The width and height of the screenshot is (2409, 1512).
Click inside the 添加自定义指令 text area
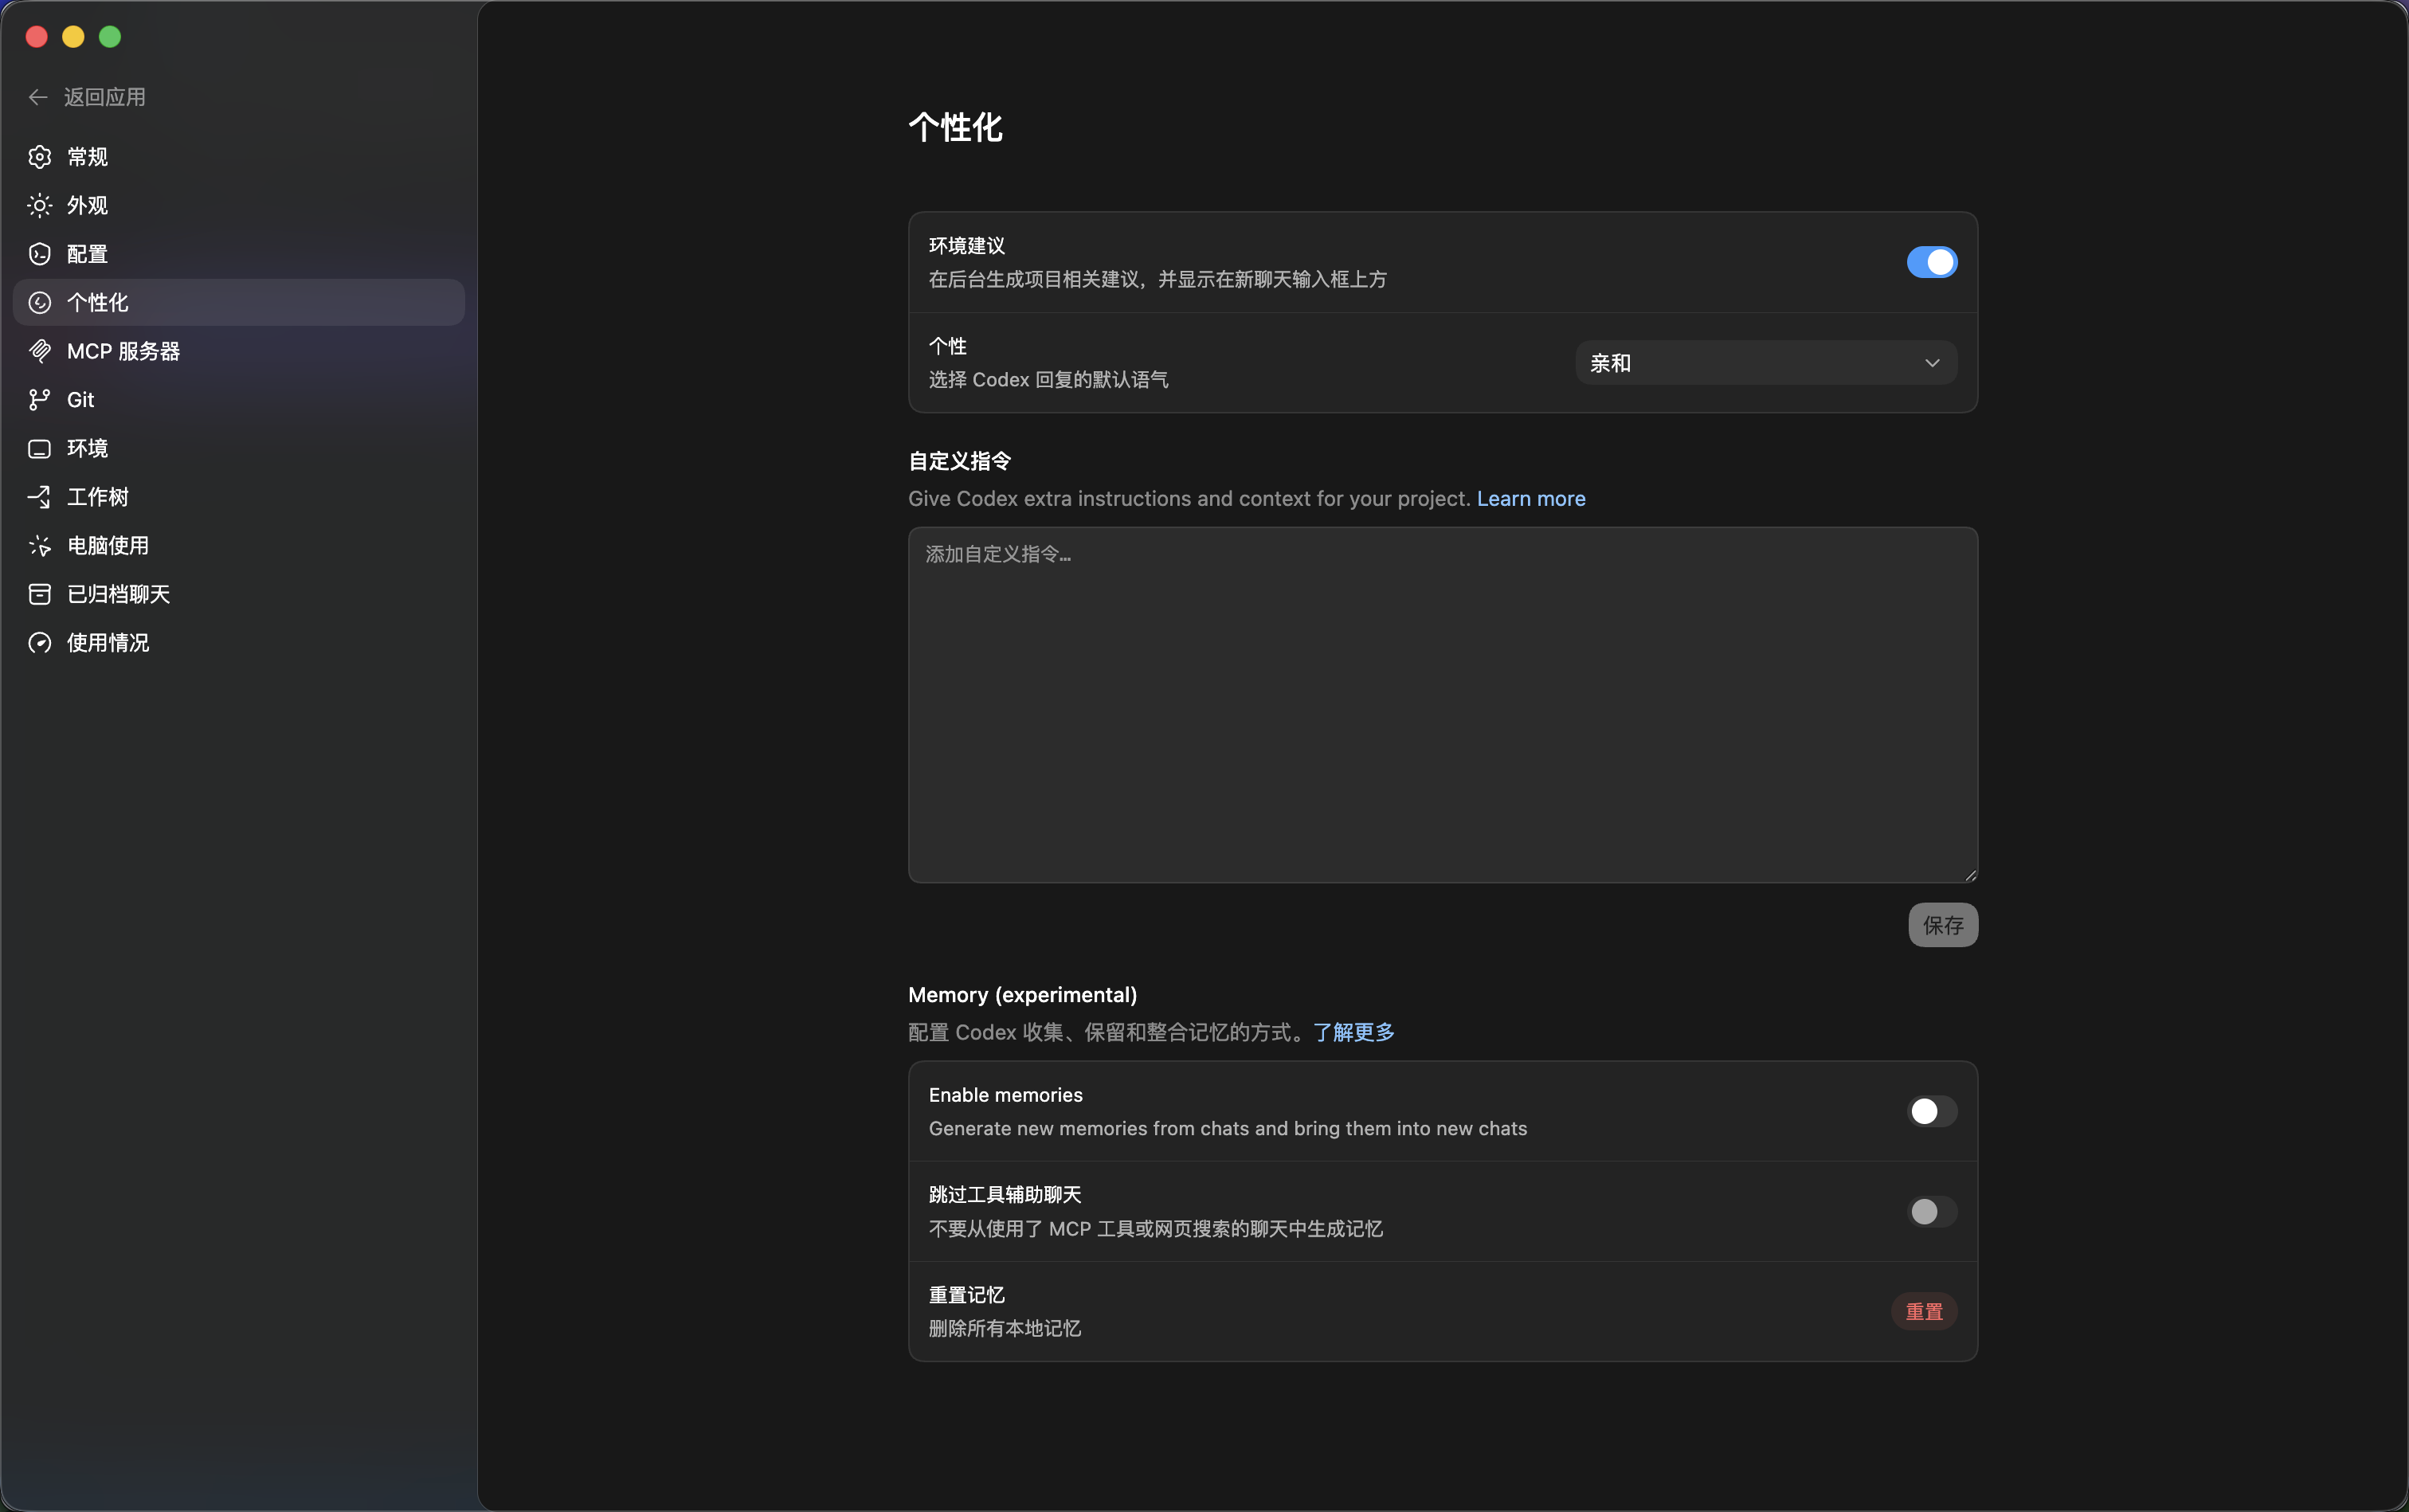pos(1442,705)
